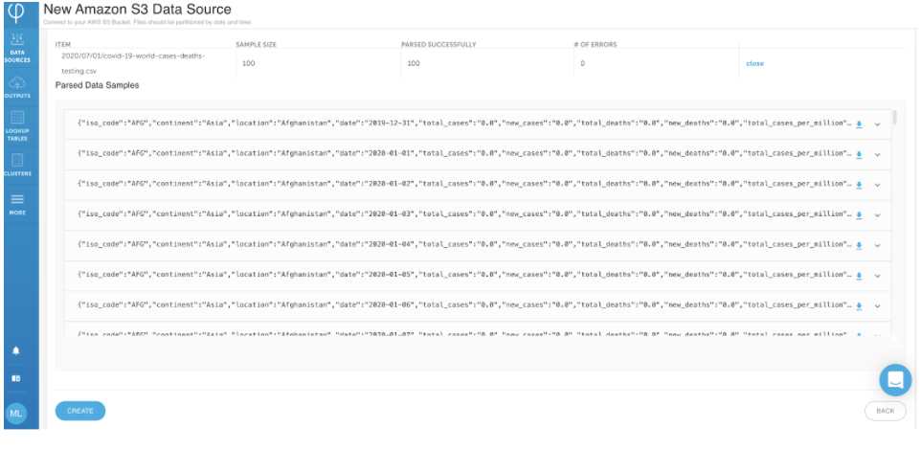This screenshot has width=921, height=450.
Task: Open the documentation book icon
Action: [16, 378]
